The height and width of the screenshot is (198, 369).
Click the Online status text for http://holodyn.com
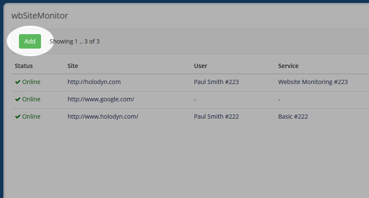tap(31, 82)
